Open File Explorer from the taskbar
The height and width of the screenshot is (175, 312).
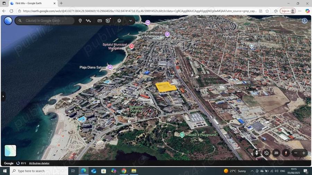click(134, 171)
